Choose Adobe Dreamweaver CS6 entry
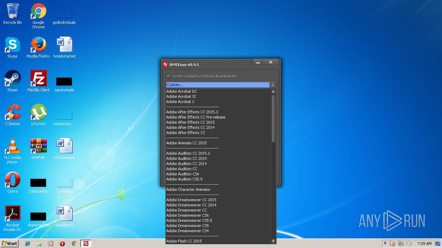Screen dimensions: 442x248 tap(218, 215)
